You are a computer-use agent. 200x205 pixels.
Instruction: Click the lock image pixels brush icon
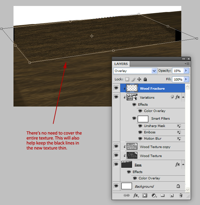point(133,79)
